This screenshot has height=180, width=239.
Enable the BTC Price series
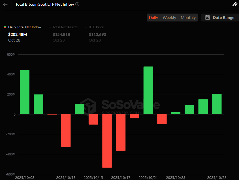coord(96,27)
